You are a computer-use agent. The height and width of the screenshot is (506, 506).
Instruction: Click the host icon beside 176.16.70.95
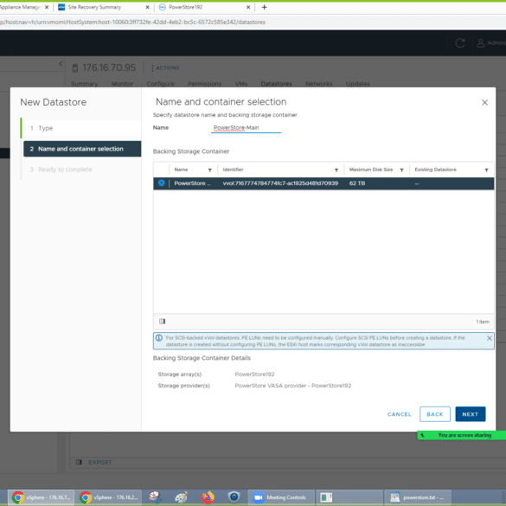pyautogui.click(x=75, y=68)
